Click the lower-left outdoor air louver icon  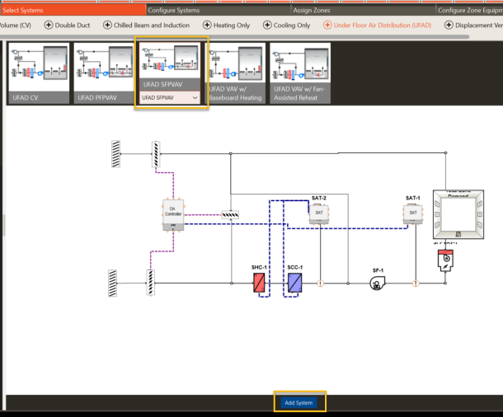coord(112,283)
